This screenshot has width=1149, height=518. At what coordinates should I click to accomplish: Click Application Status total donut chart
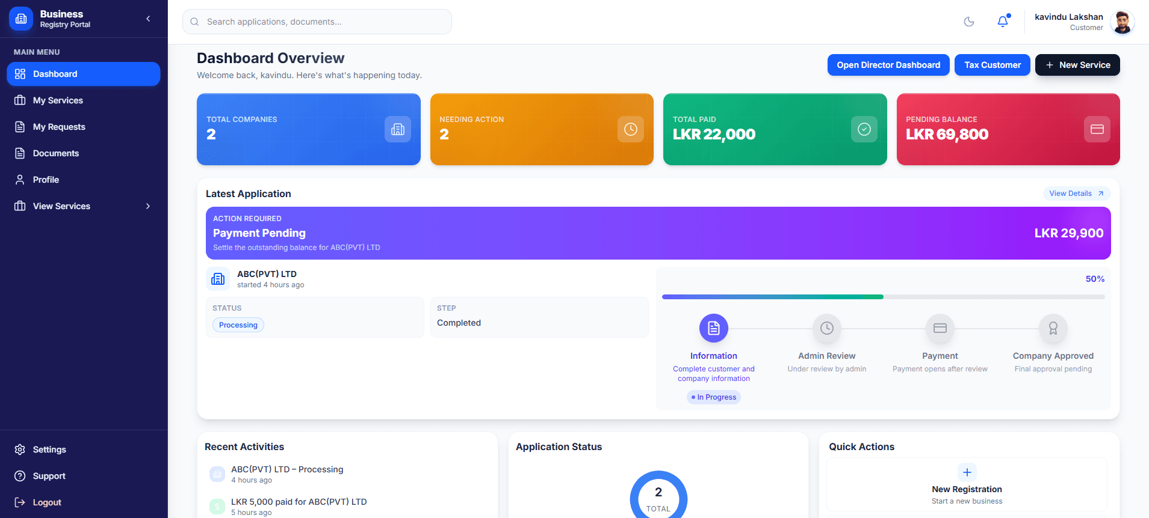click(x=658, y=495)
